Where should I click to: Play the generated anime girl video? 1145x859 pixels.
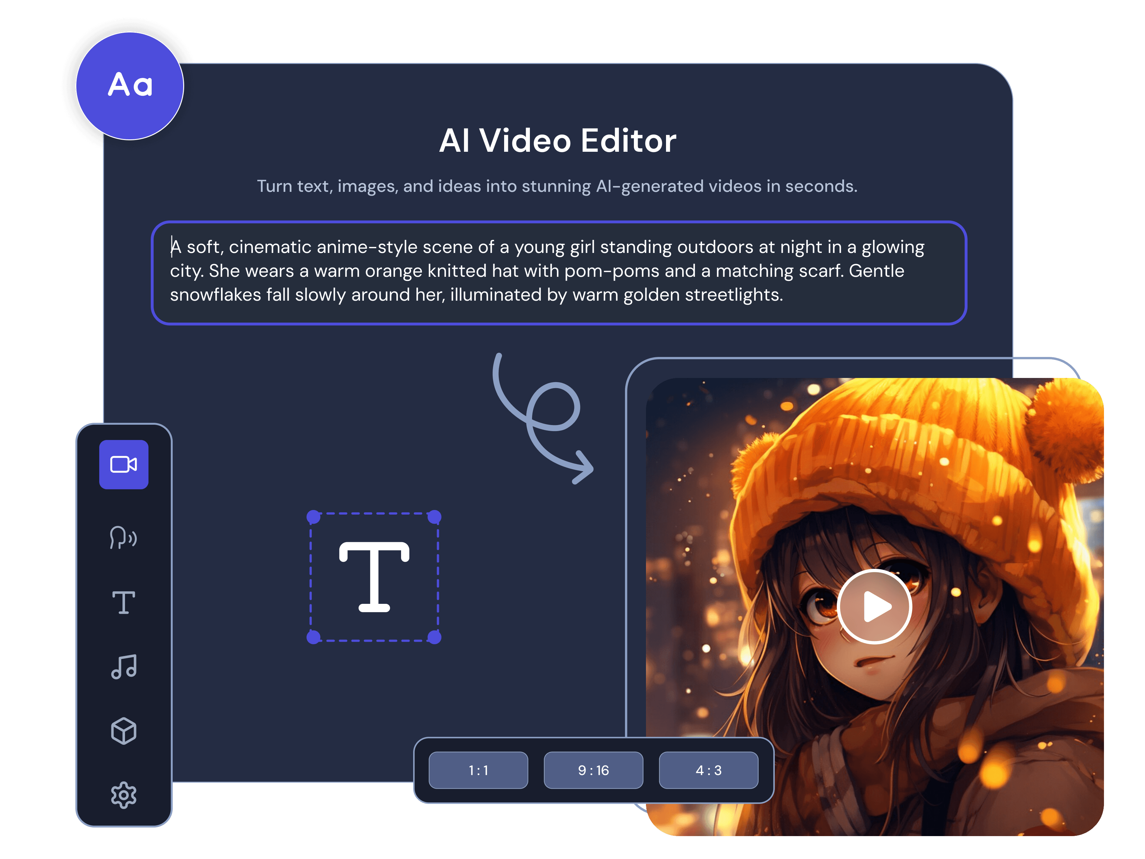[874, 606]
